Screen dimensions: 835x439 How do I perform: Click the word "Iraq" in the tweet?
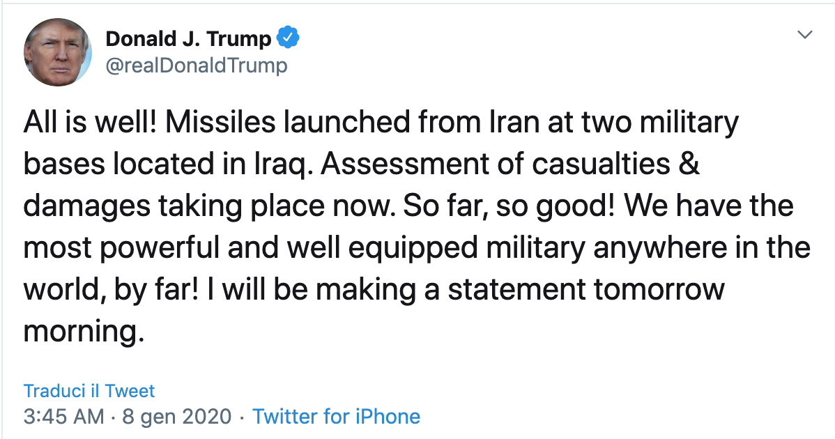click(283, 163)
